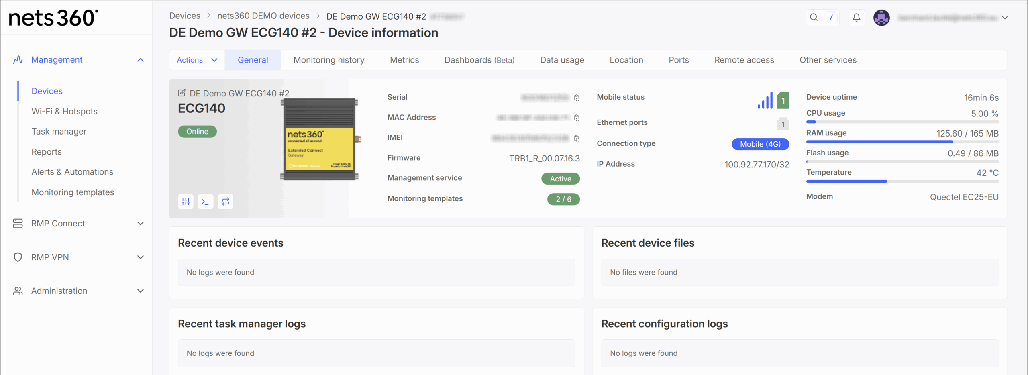Screen dimensions: 1028x375
Task: Copy the IMEI value
Action: tap(577, 138)
